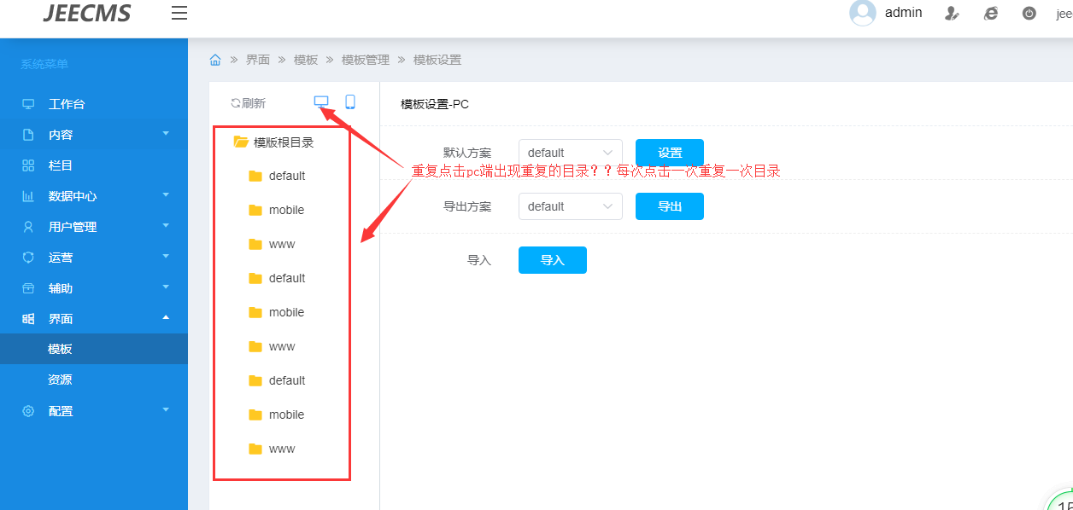Expand the 配置 menu arrow
Image resolution: width=1073 pixels, height=510 pixels.
click(x=166, y=410)
